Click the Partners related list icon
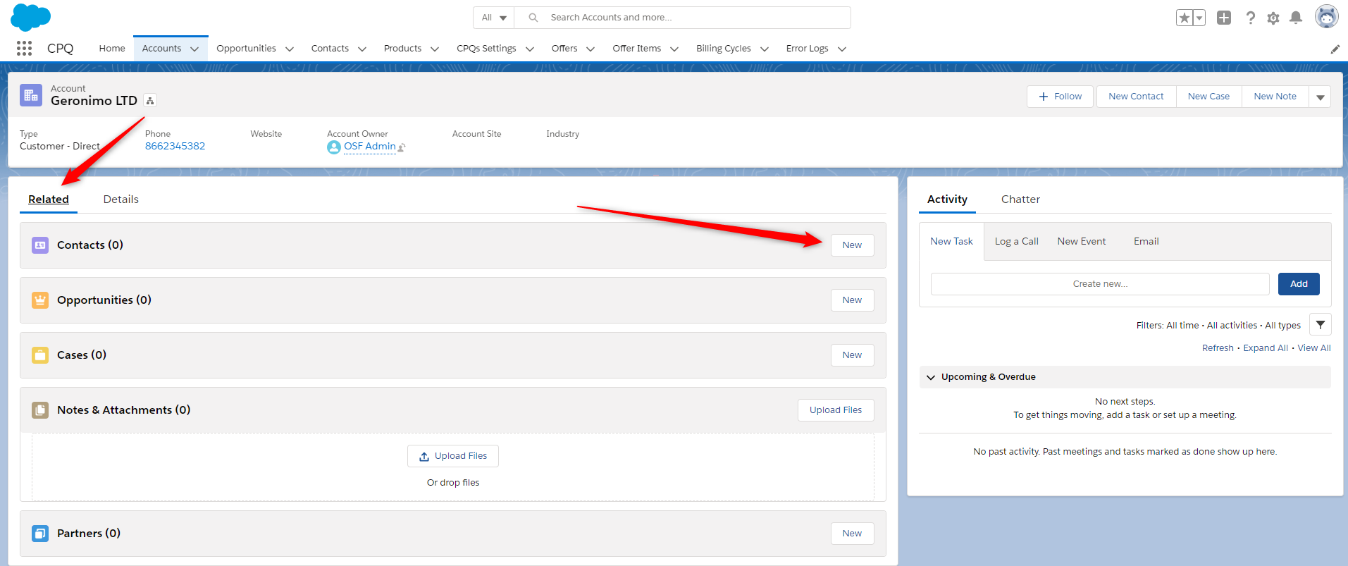1348x566 pixels. coord(40,534)
